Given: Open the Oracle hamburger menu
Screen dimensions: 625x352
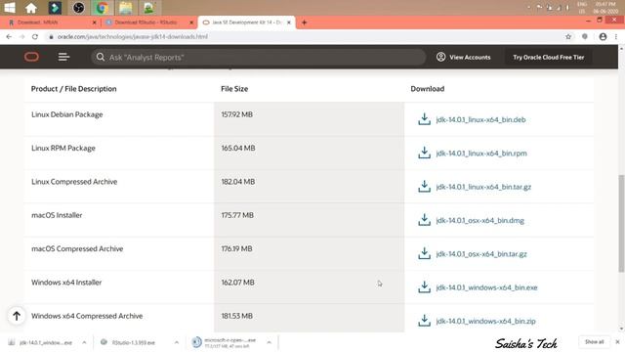Looking at the screenshot, I should [63, 57].
